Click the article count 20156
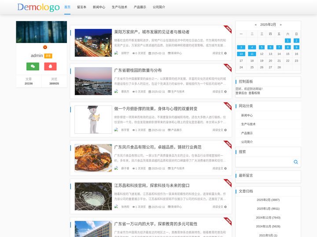This screenshot has width=317, height=237. 29,83
